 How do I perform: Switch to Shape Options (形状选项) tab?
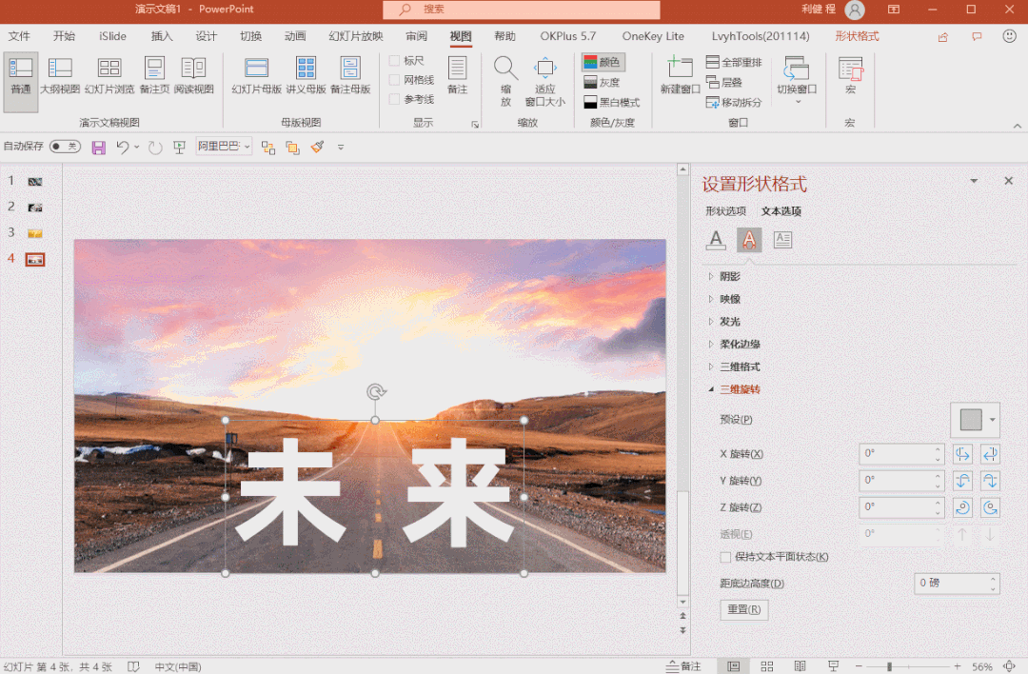point(725,211)
